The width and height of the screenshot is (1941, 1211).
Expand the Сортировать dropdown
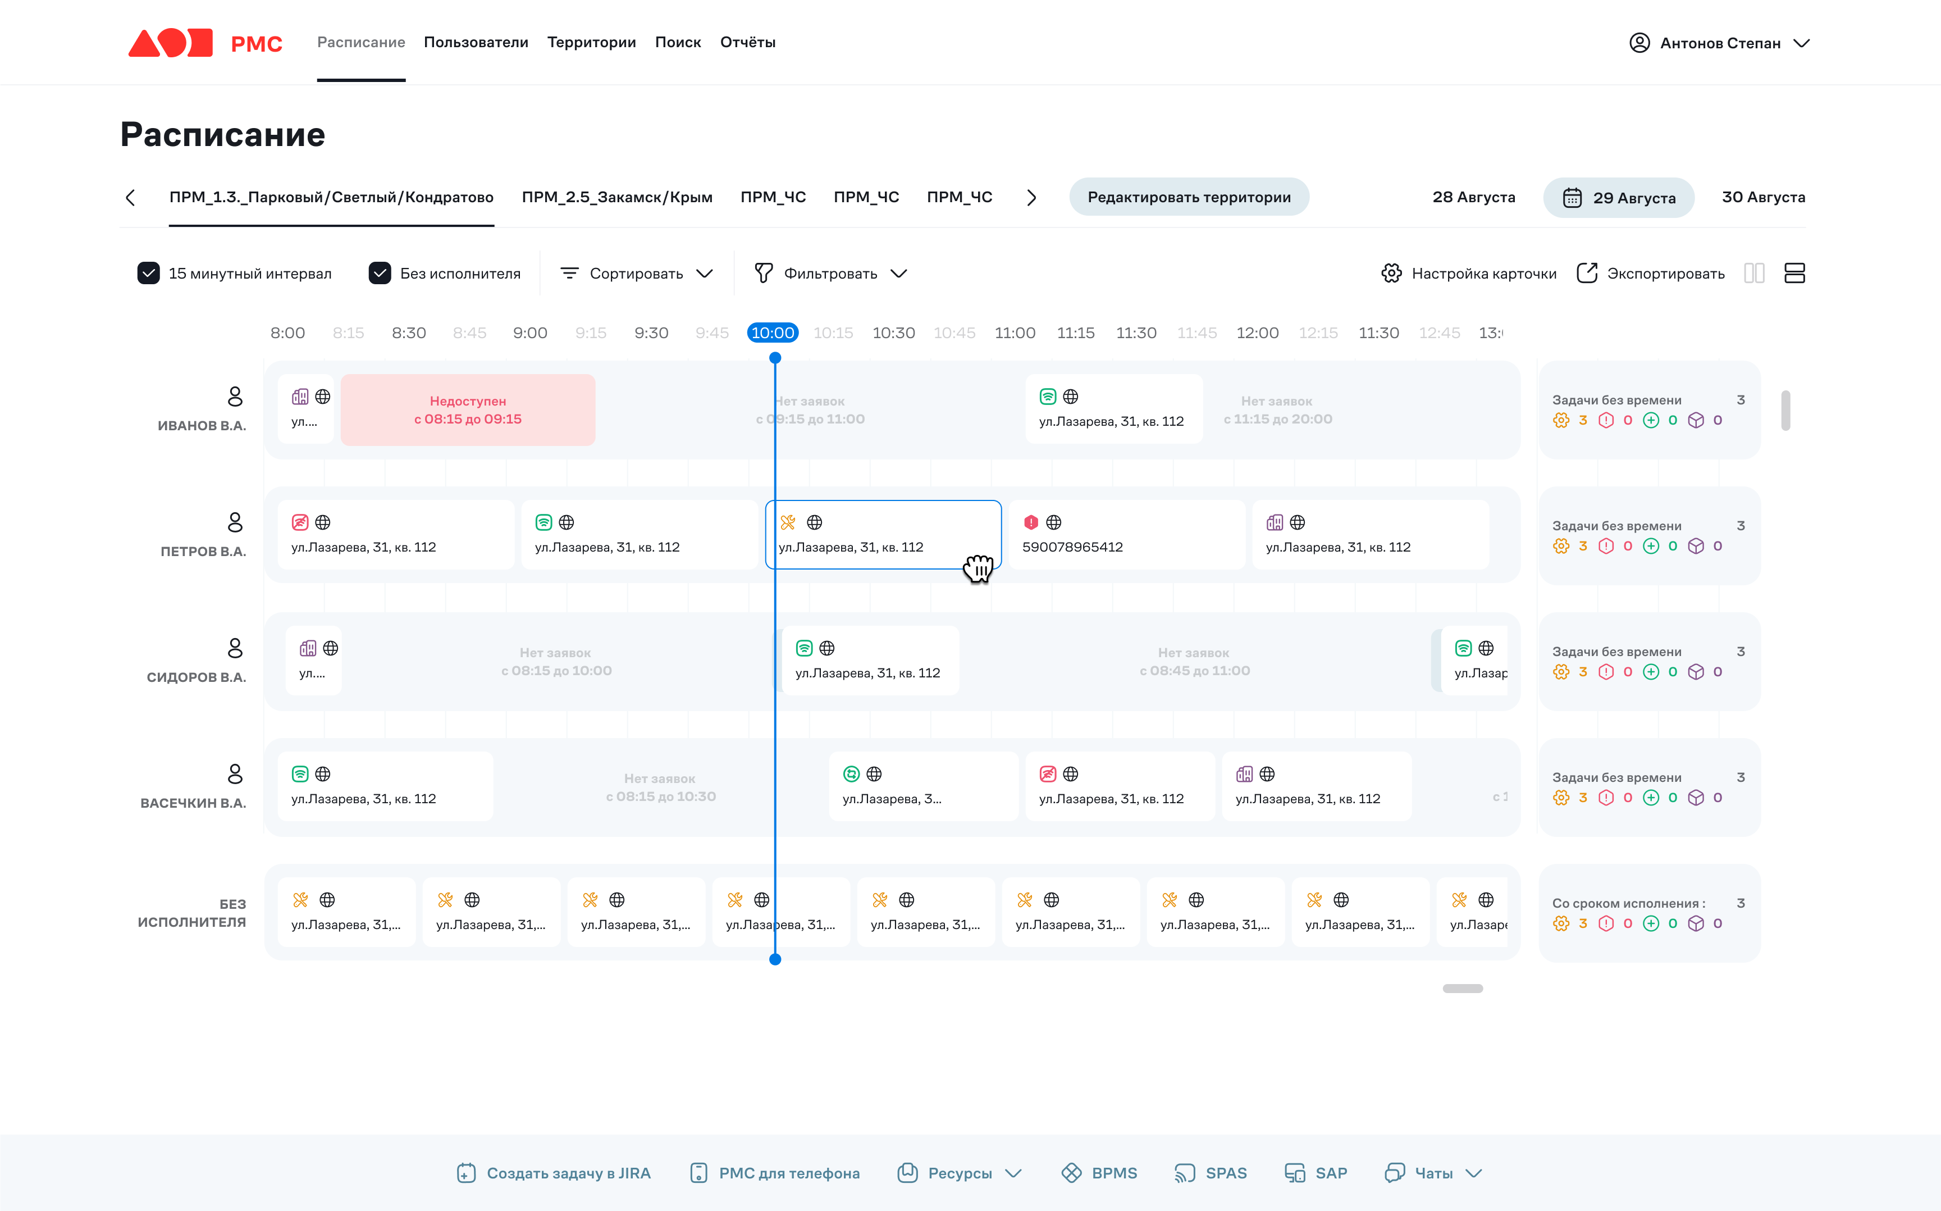point(637,273)
